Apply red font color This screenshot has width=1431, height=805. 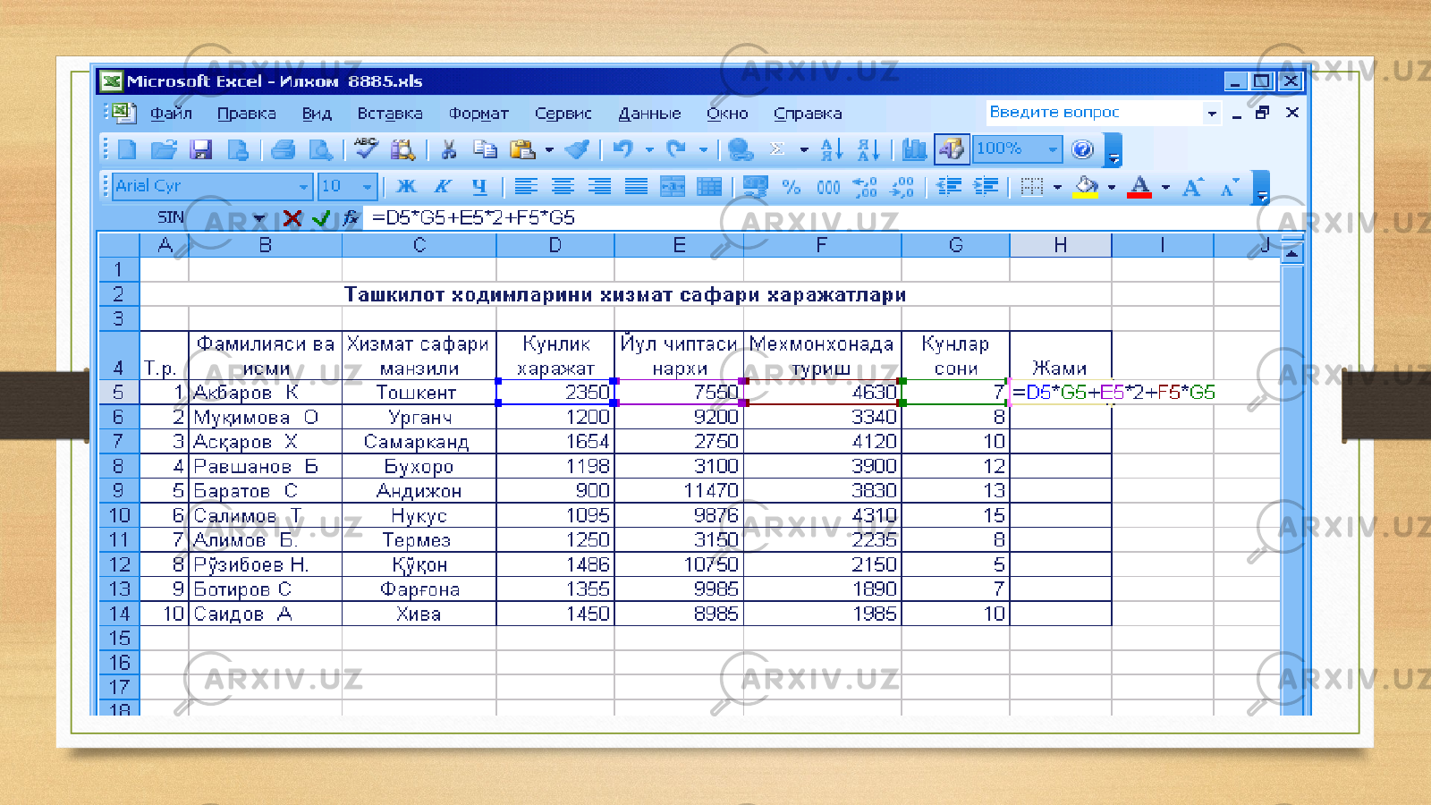1139,187
